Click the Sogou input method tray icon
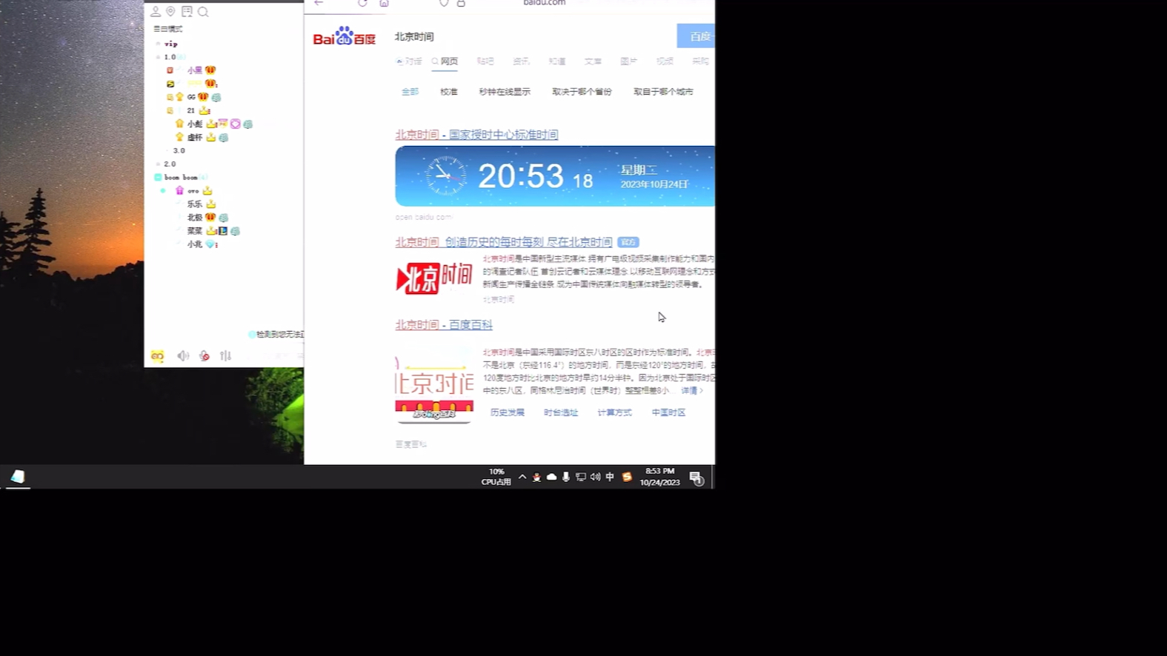1167x656 pixels. (627, 477)
